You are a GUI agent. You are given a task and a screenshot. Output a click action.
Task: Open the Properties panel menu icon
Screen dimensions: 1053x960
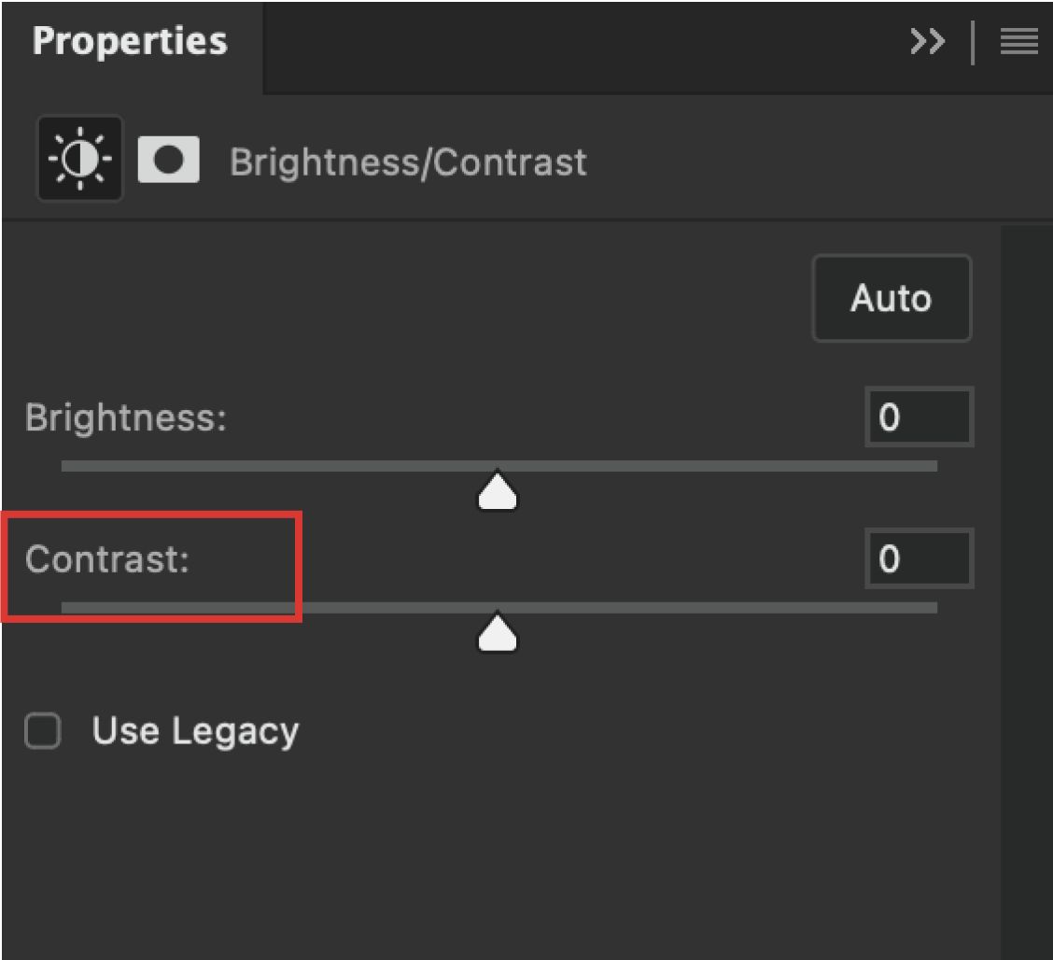pos(1018,42)
